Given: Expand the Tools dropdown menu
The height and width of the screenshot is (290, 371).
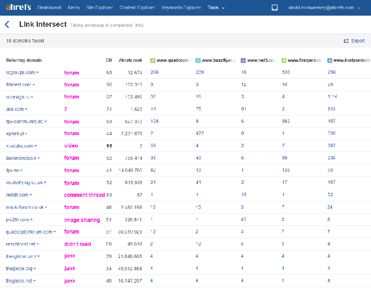Looking at the screenshot, I should tap(216, 7).
